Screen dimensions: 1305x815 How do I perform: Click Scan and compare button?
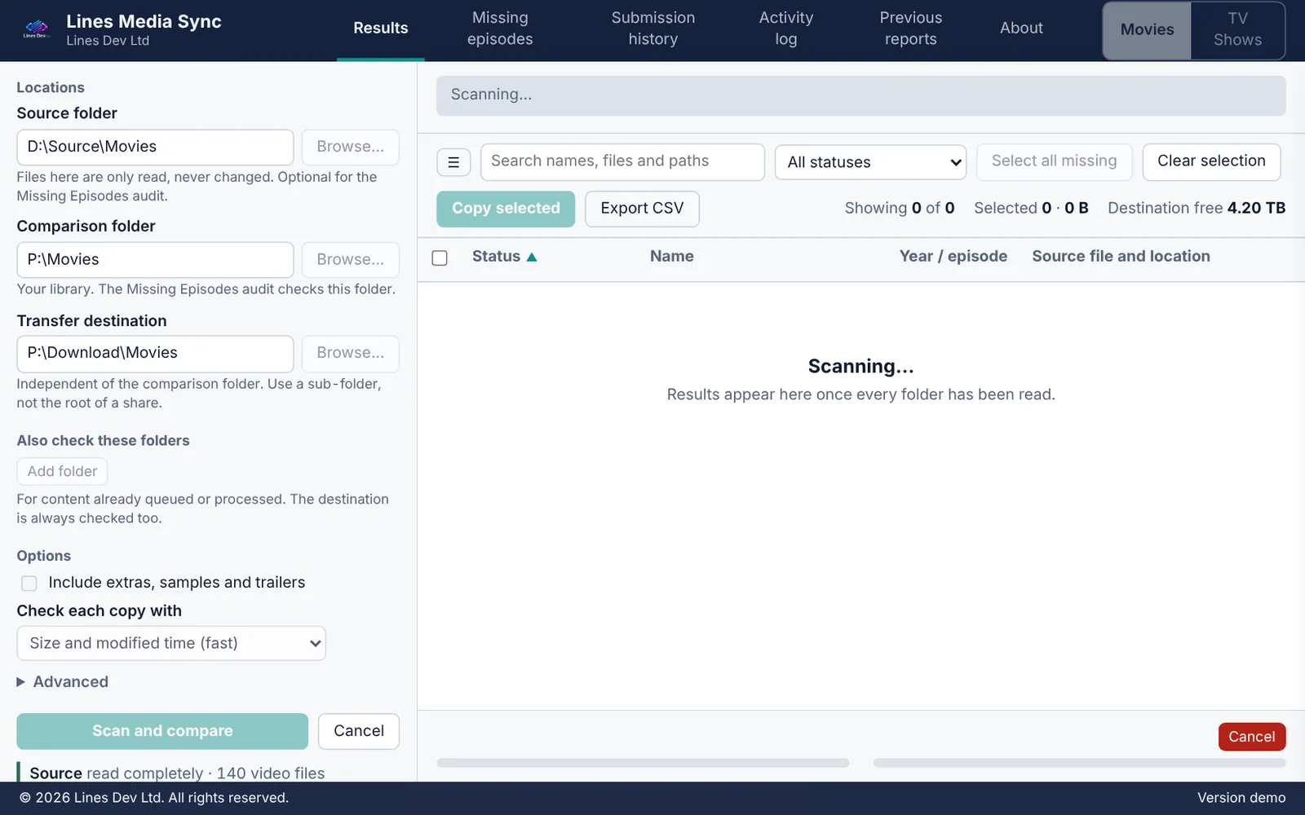tap(162, 731)
